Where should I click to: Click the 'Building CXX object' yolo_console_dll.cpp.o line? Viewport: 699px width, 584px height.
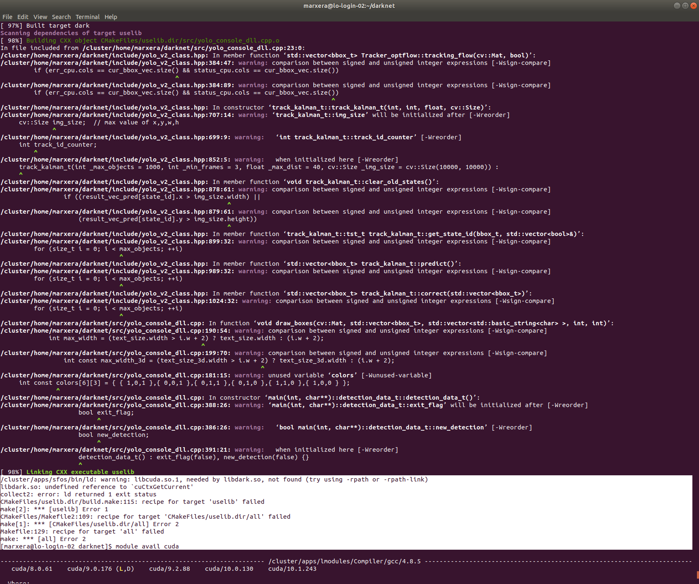point(140,41)
